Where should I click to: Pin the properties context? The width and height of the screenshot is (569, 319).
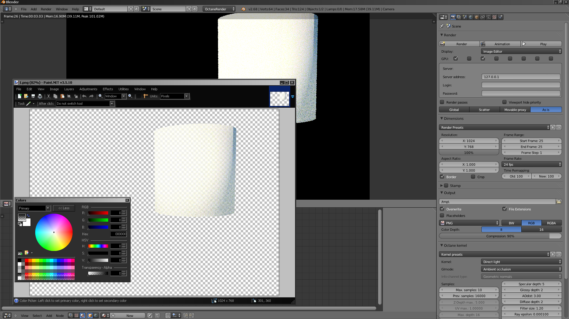[442, 26]
